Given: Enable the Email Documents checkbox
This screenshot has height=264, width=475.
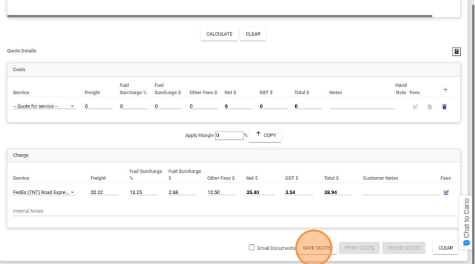Looking at the screenshot, I should point(251,248).
